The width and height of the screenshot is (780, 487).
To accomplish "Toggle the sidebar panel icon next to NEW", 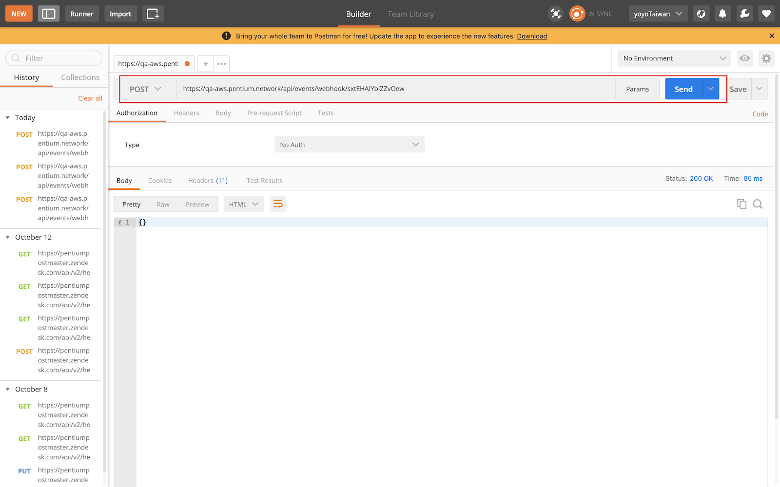I will (48, 14).
